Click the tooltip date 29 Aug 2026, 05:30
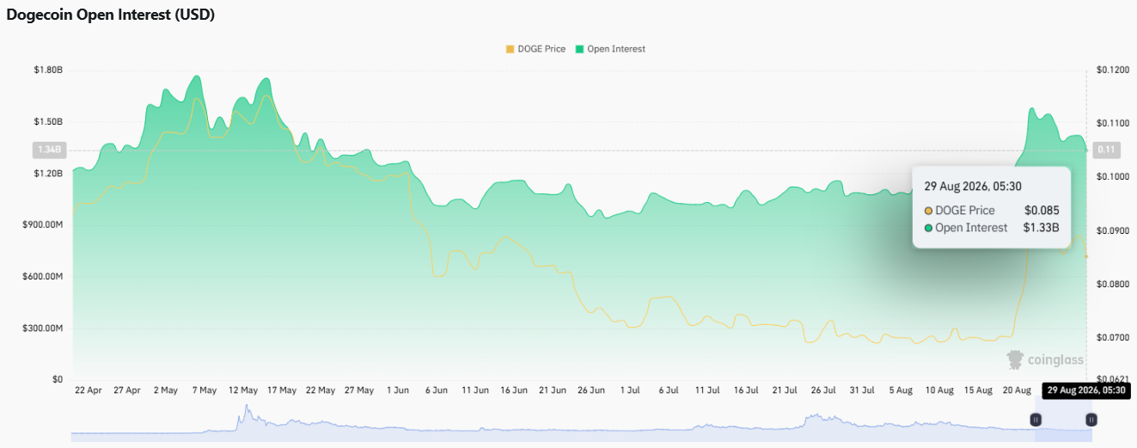This screenshot has height=448, width=1137. pyautogui.click(x=973, y=186)
